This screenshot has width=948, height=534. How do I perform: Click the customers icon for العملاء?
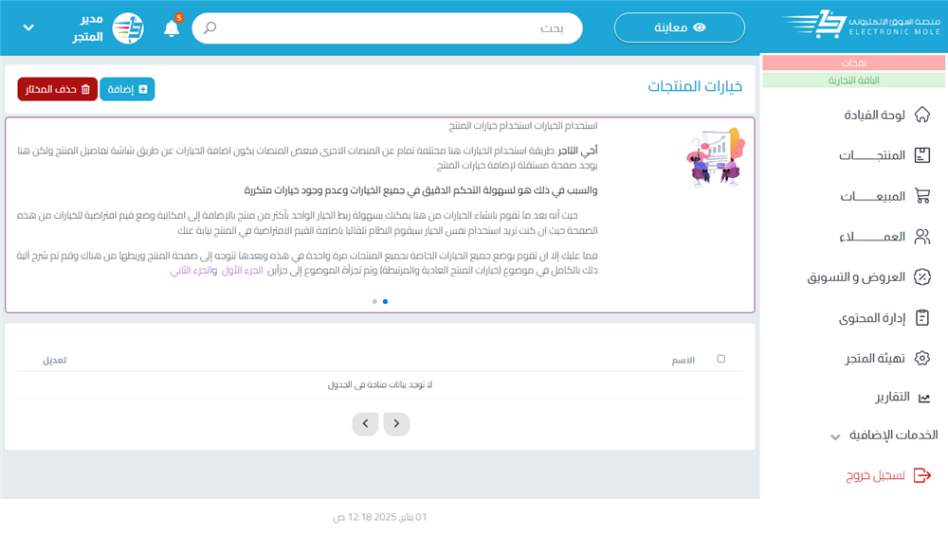tap(921, 237)
